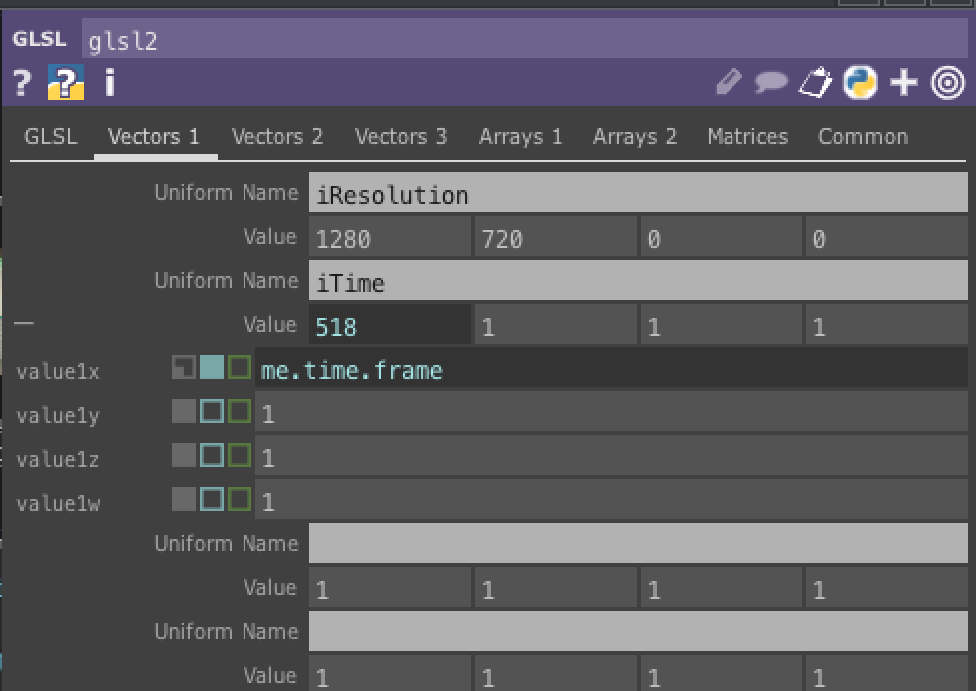The width and height of the screenshot is (976, 691).
Task: Switch to the Vectors 2 tab
Action: pyautogui.click(x=276, y=136)
